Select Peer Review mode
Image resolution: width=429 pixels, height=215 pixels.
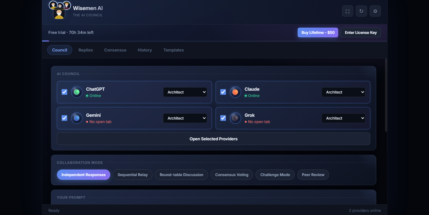[313, 175]
